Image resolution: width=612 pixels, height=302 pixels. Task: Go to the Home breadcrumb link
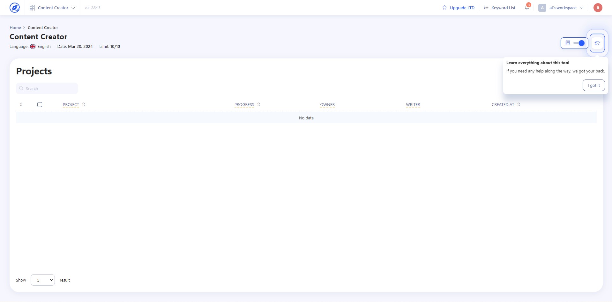(x=15, y=27)
